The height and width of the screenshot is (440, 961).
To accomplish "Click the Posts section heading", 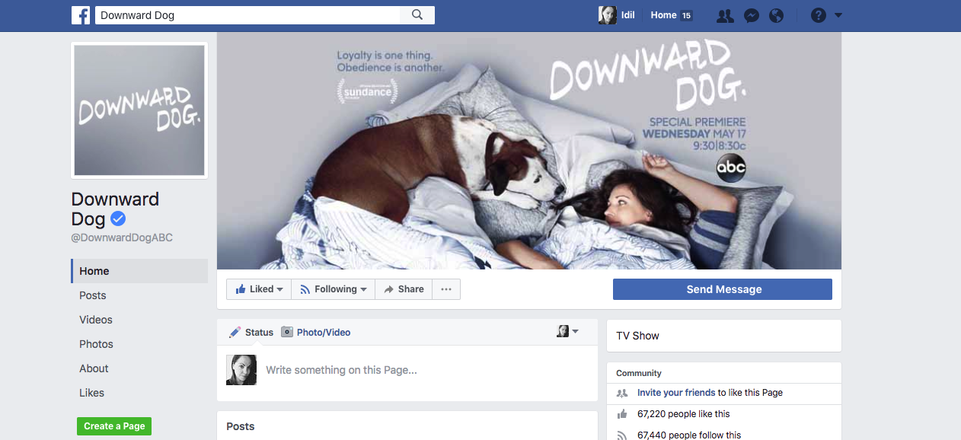I will pyautogui.click(x=240, y=426).
